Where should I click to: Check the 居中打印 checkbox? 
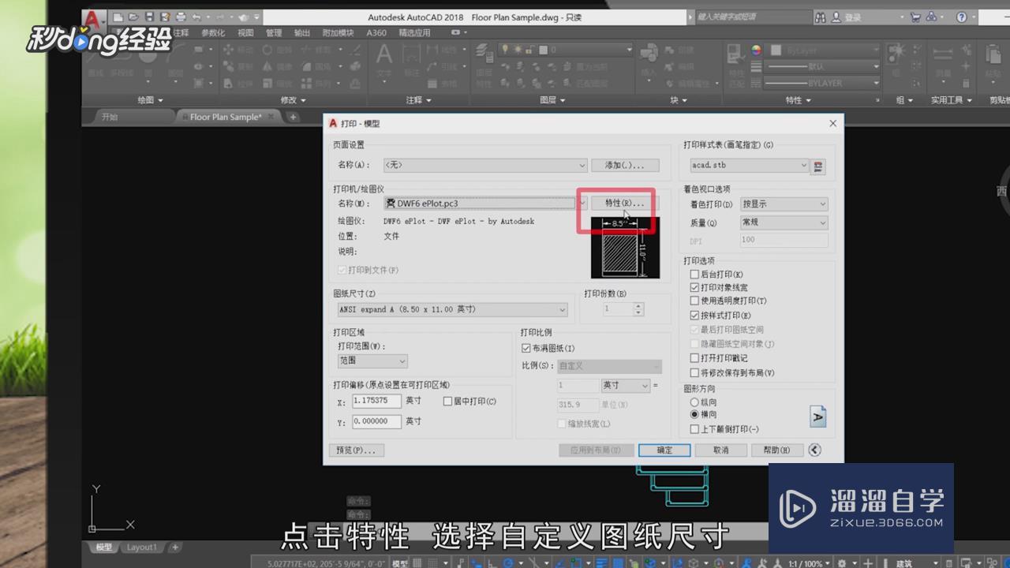coord(447,401)
